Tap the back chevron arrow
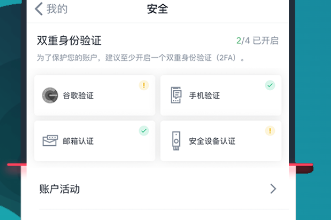 [39, 9]
